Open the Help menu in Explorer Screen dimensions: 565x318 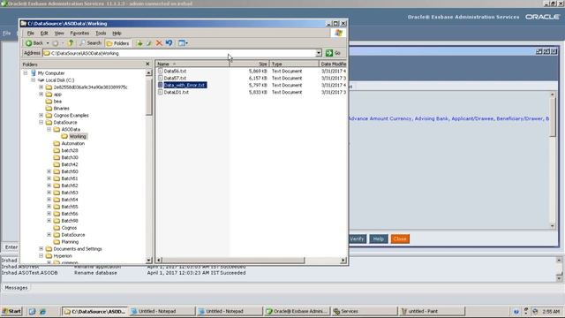[117, 34]
